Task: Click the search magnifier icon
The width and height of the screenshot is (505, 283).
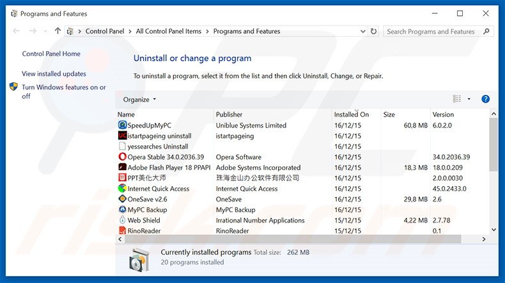Action: [486, 31]
